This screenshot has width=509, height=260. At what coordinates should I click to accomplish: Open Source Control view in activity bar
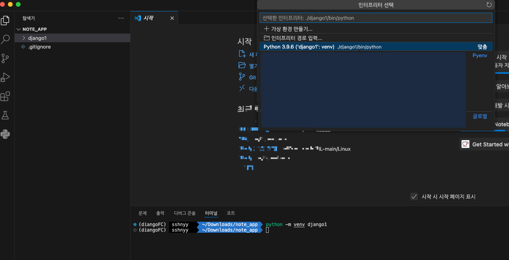[x=5, y=58]
